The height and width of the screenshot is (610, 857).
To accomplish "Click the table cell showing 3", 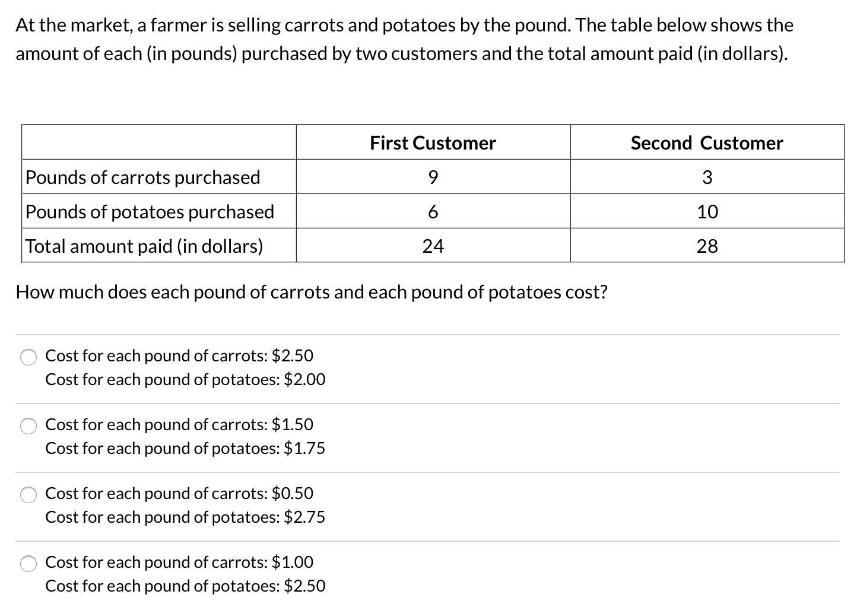I will pyautogui.click(x=707, y=177).
